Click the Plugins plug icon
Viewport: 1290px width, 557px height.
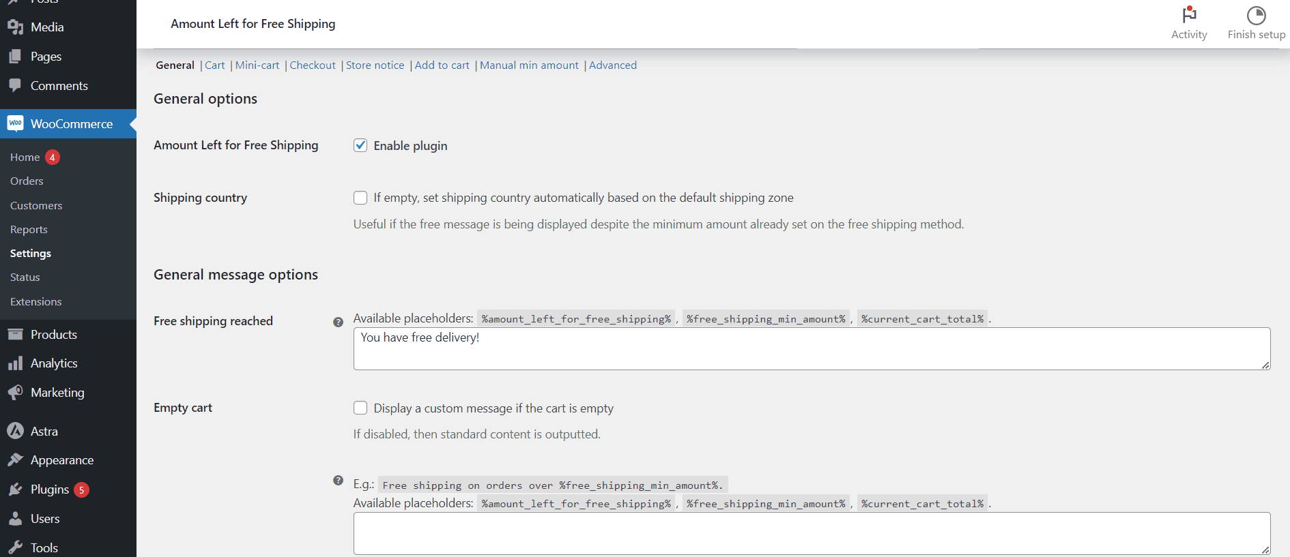point(15,490)
